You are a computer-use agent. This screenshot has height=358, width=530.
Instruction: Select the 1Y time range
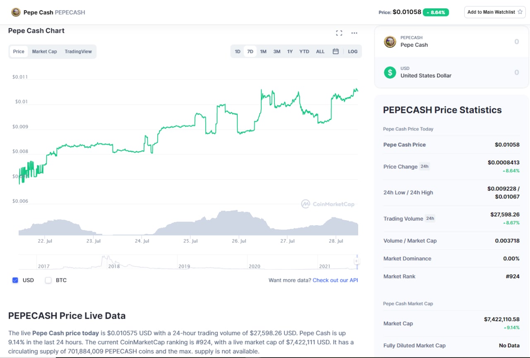[290, 51]
